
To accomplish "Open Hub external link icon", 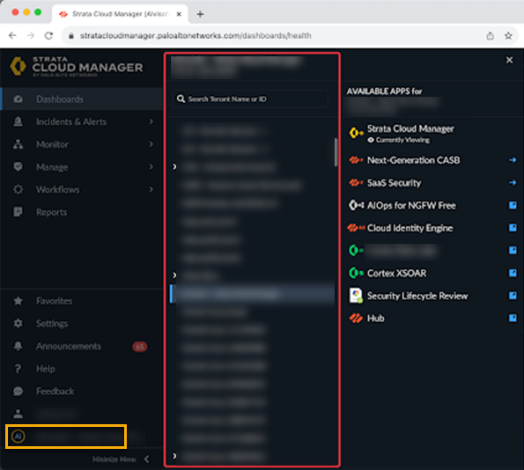I will point(513,318).
